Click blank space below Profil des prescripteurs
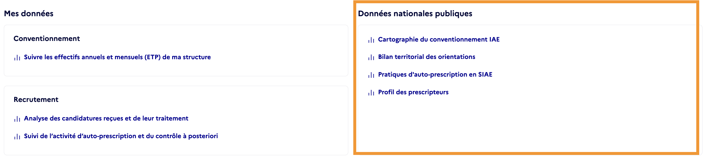This screenshot has width=706, height=162. click(526, 124)
